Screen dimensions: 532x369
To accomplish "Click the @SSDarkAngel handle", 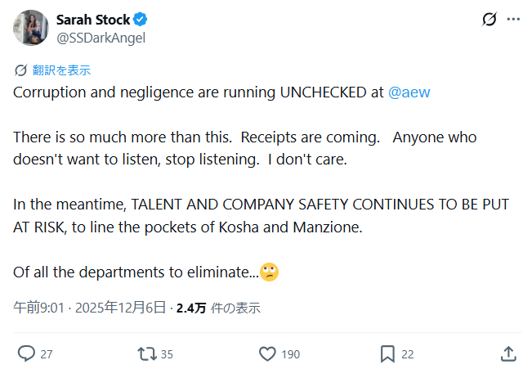I will coord(101,37).
